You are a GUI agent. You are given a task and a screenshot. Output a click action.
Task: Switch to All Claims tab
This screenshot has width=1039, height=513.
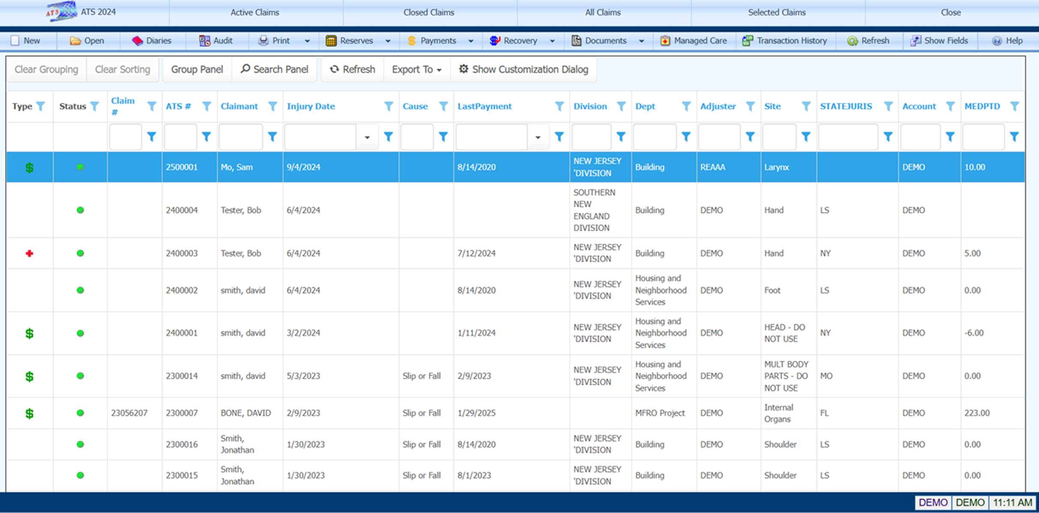point(603,12)
